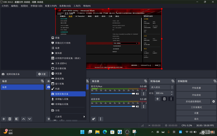This screenshot has width=217, height=136.
Task: Select 图像 image source icon
Action: pyautogui.click(x=53, y=38)
